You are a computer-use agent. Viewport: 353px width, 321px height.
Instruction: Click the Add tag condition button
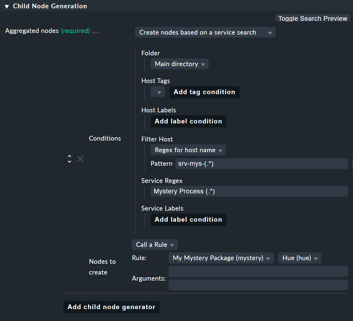click(x=204, y=92)
